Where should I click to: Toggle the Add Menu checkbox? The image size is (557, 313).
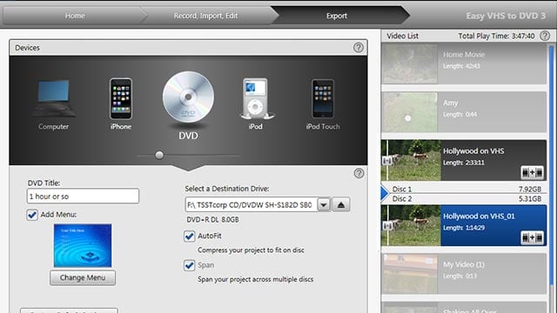pos(32,215)
